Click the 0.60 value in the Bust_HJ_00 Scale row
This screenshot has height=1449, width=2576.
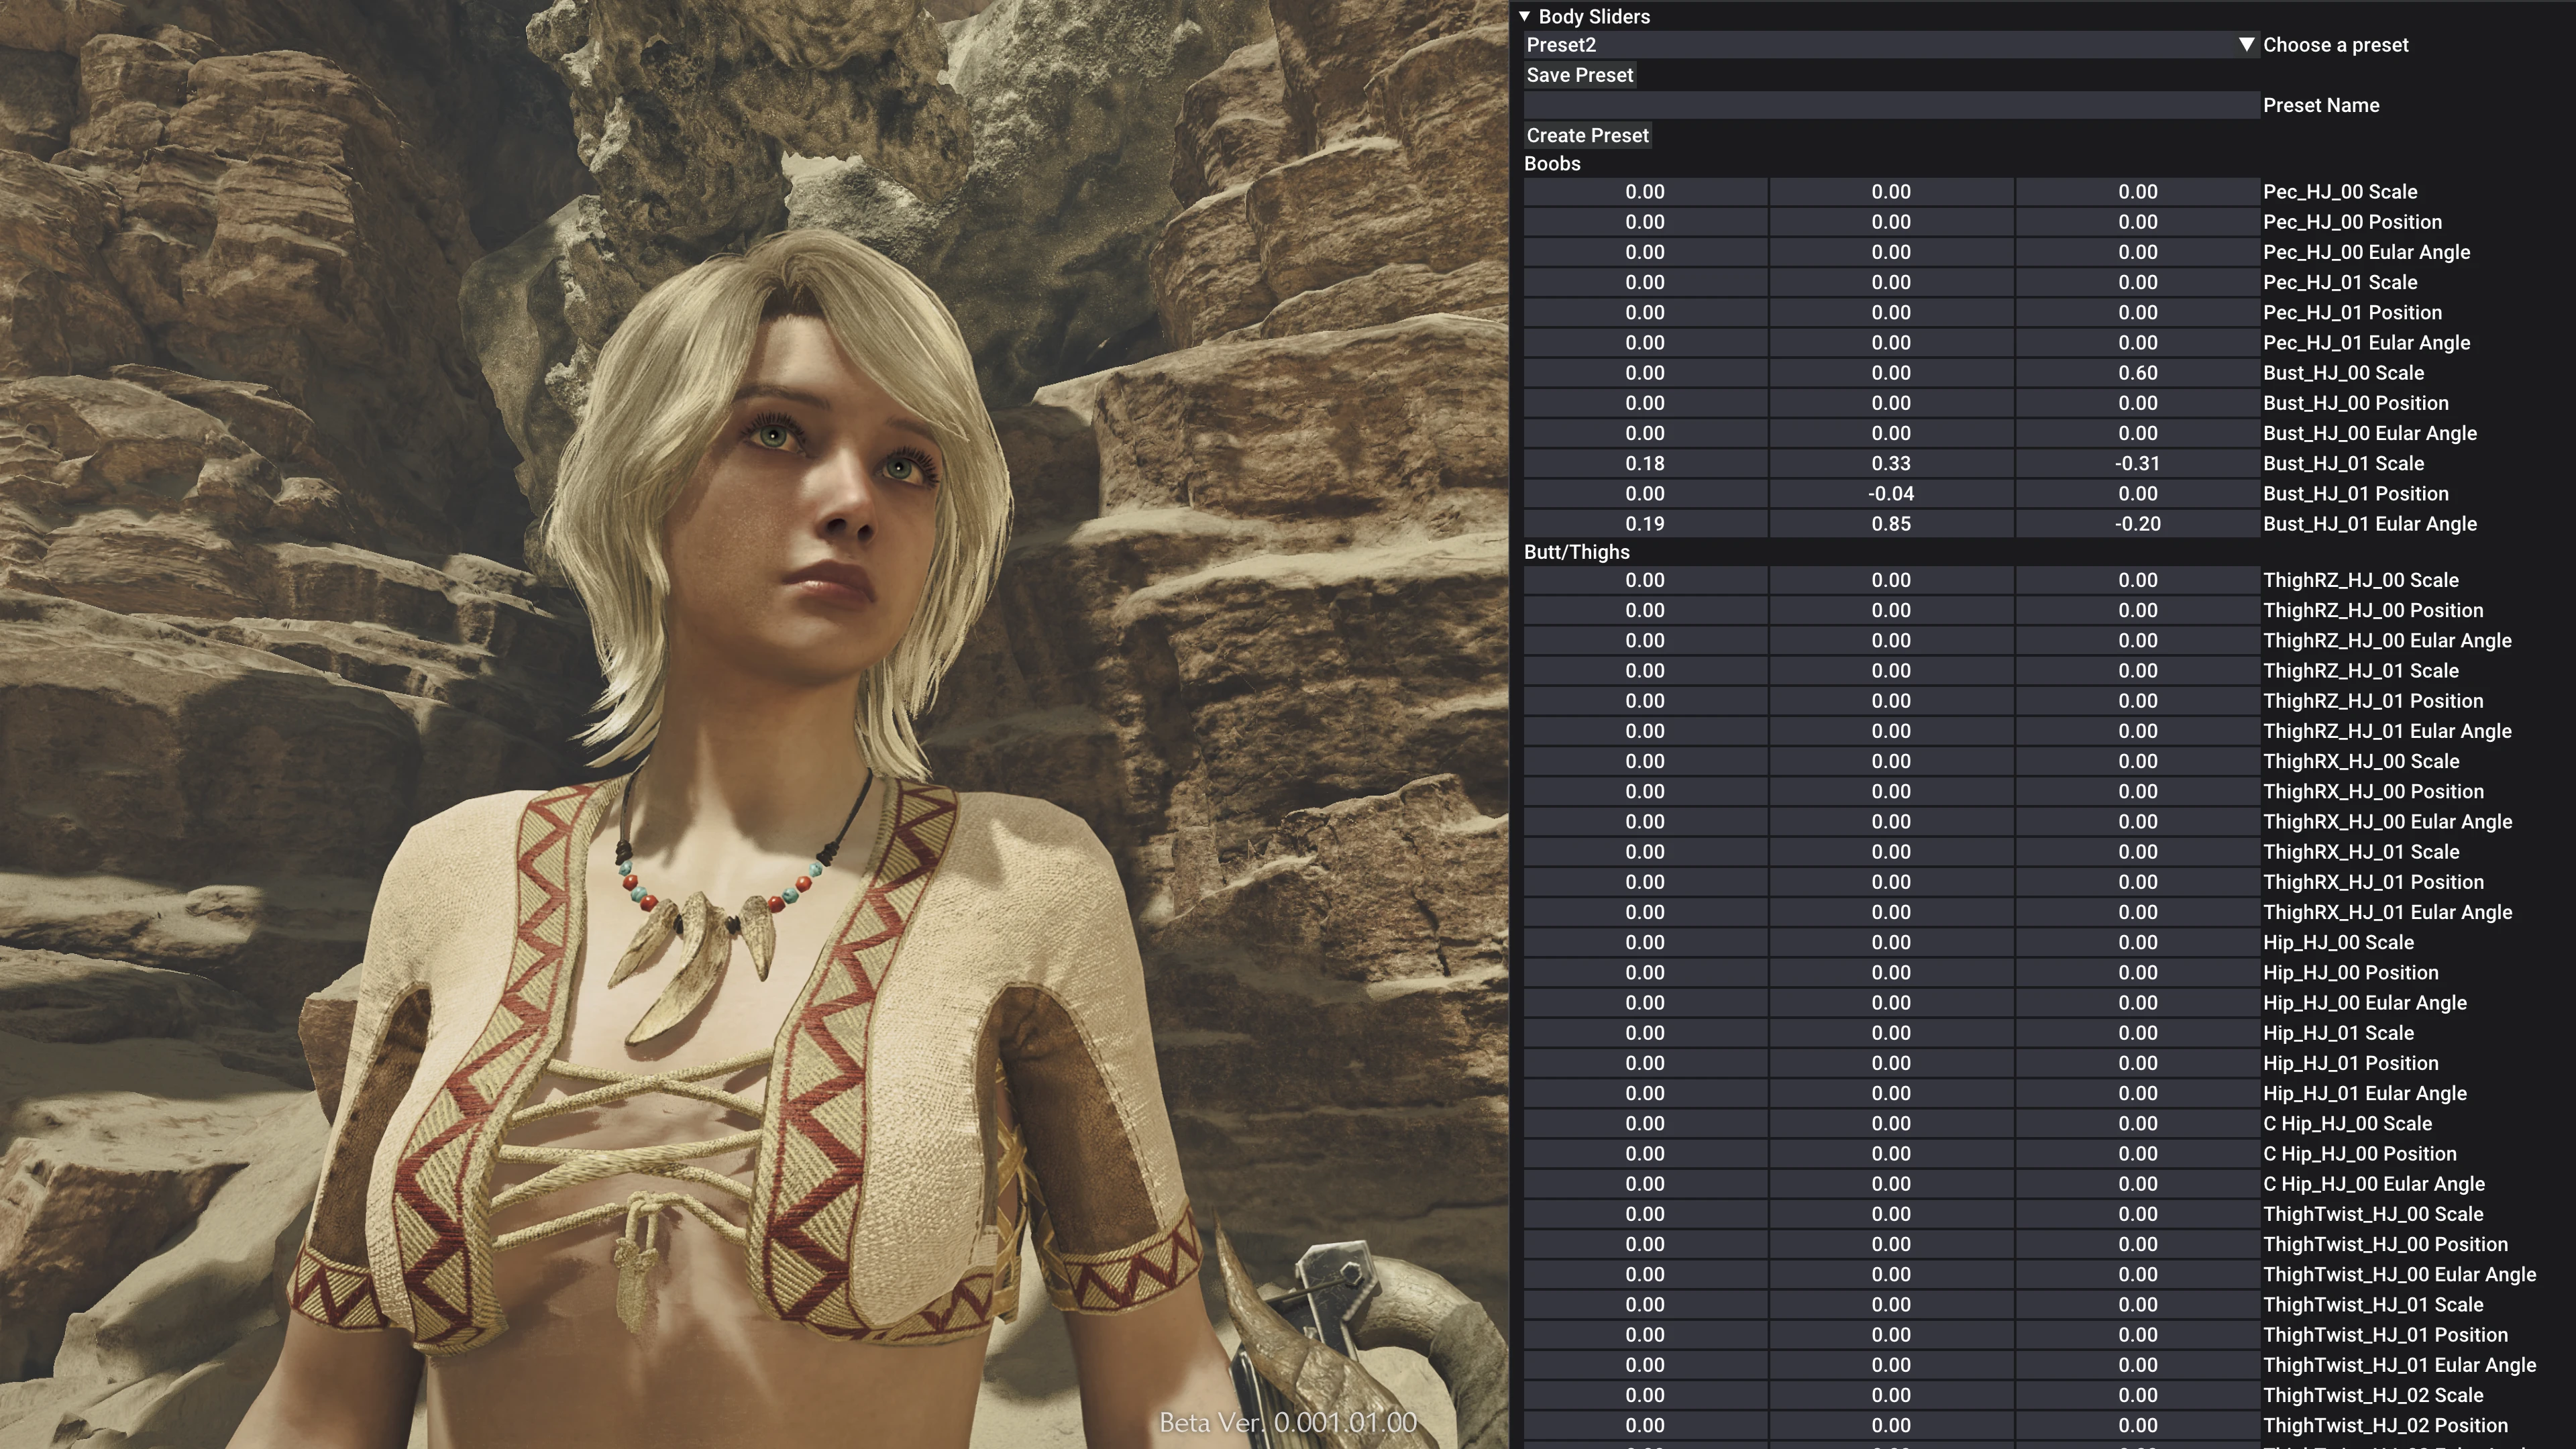[x=2137, y=373]
